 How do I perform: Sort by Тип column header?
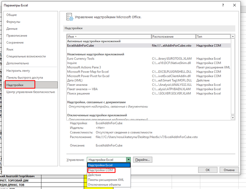pyautogui.click(x=213, y=37)
